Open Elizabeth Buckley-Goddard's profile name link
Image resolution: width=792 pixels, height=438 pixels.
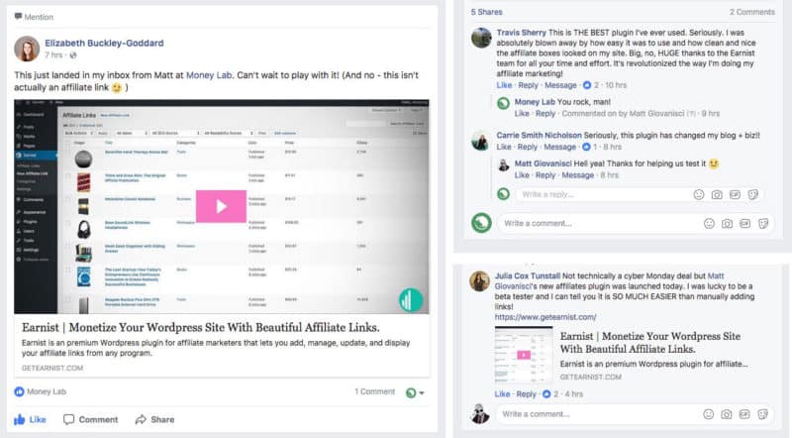click(104, 43)
